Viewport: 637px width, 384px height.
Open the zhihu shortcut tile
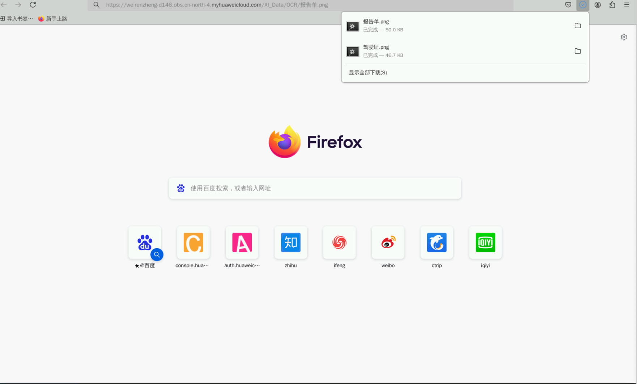point(290,242)
